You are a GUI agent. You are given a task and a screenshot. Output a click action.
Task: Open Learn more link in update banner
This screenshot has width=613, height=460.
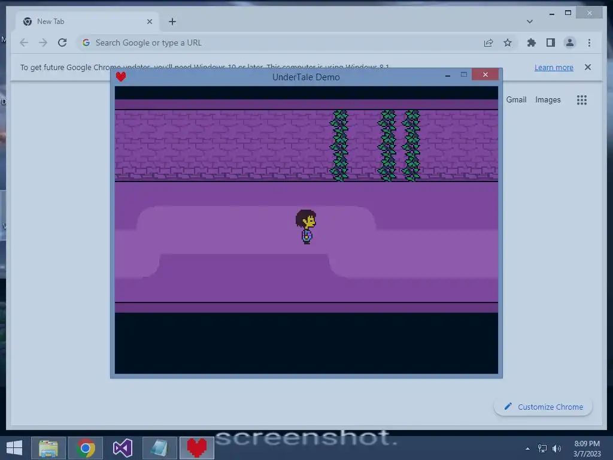point(554,67)
